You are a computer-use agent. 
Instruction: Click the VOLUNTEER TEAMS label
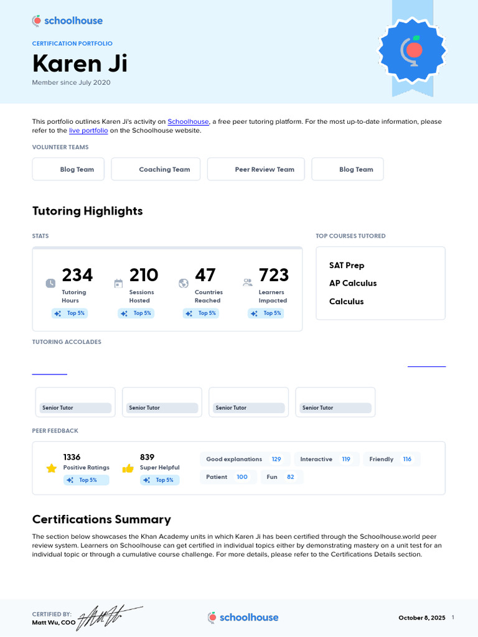[60, 147]
